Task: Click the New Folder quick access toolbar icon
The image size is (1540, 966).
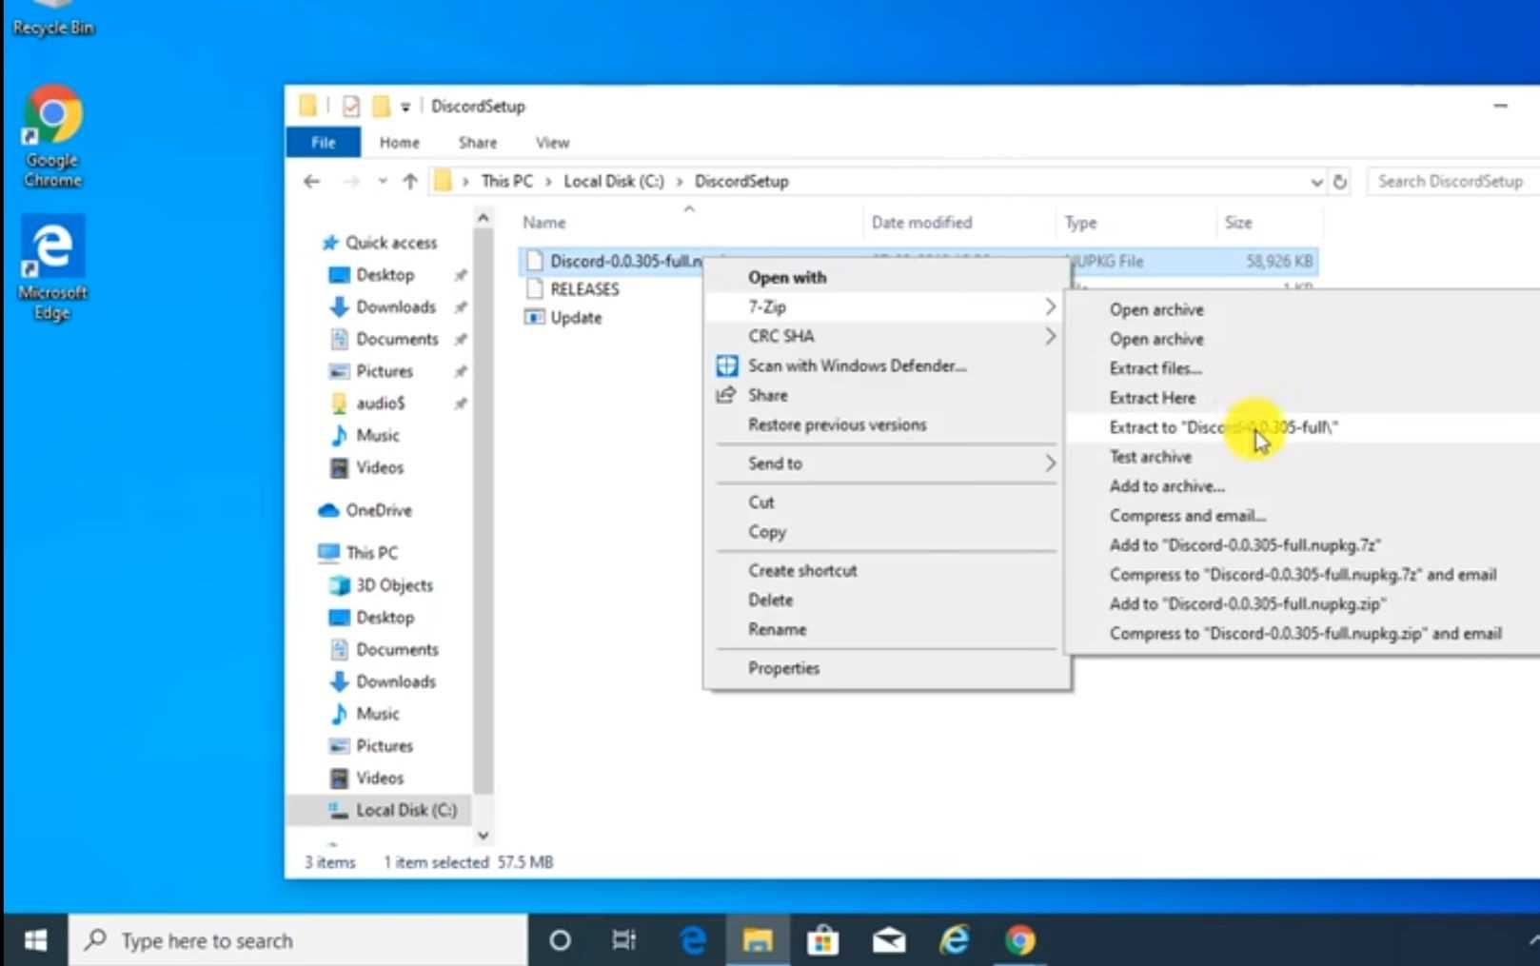Action: coord(381,106)
